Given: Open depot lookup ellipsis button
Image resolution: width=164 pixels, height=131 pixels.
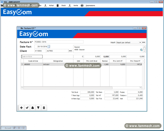Looking at the screenshot, I should (144, 42).
